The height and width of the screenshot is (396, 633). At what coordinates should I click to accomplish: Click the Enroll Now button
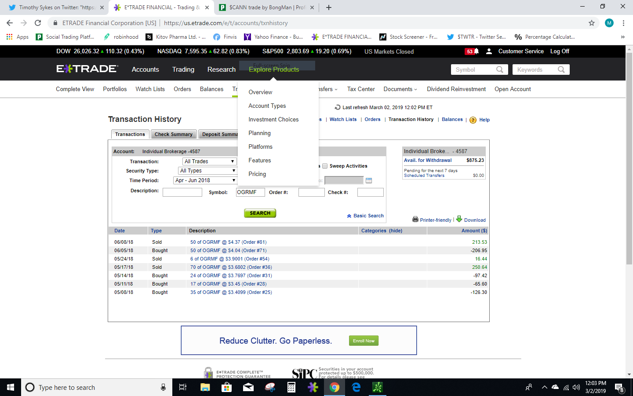[x=364, y=341]
